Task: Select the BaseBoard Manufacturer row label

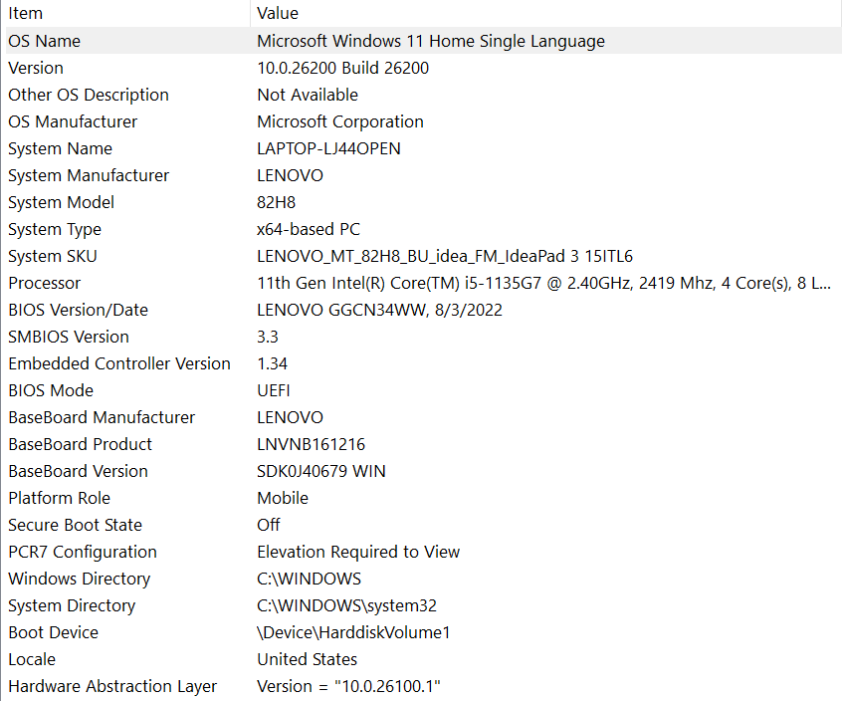Action: pos(102,418)
